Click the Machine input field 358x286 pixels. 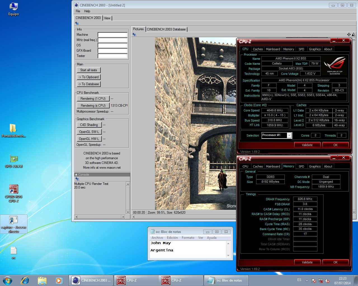point(112,35)
